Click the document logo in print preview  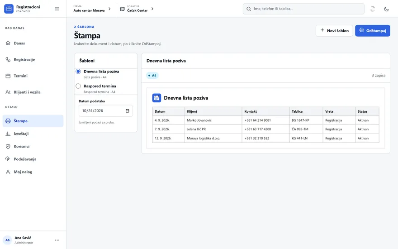[156, 98]
